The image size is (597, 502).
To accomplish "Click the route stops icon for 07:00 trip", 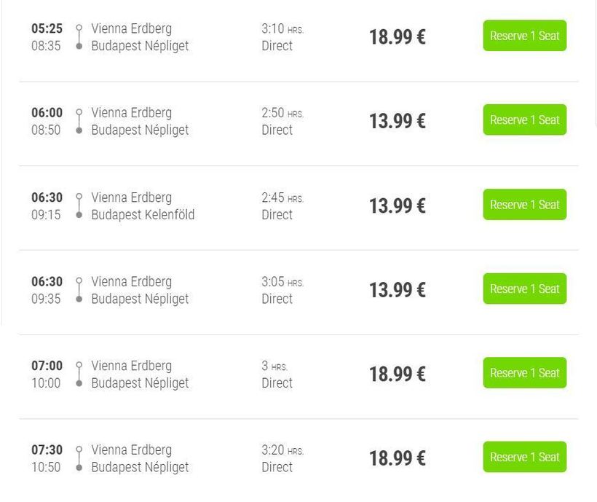I will pyautogui.click(x=79, y=374).
